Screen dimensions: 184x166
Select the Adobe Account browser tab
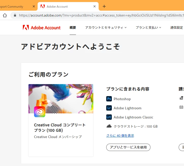(x=68, y=6)
